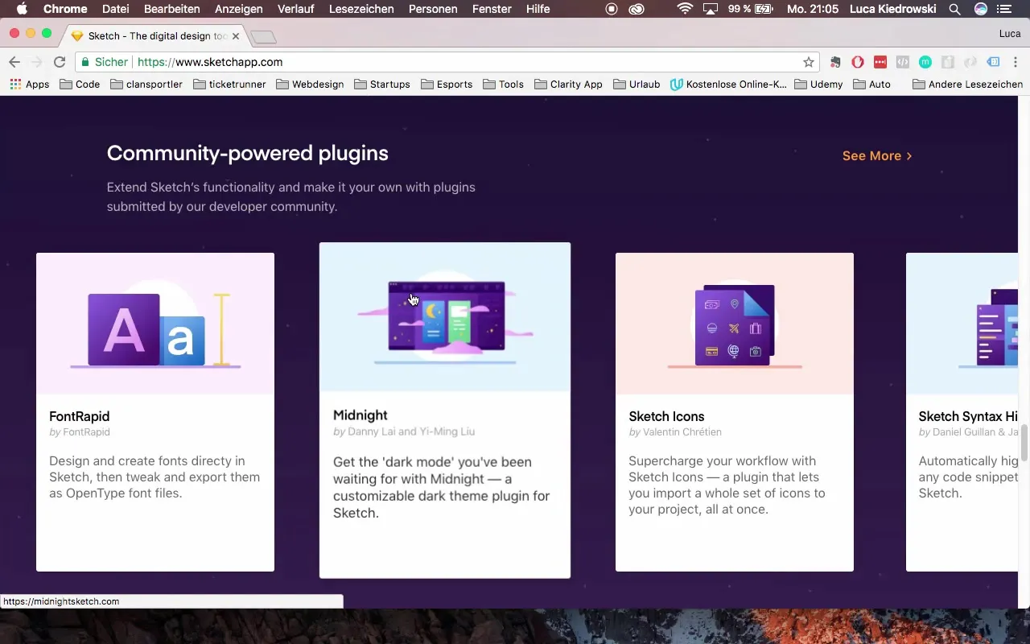Open the Lesezeichen menu
This screenshot has width=1030, height=644.
coord(361,9)
